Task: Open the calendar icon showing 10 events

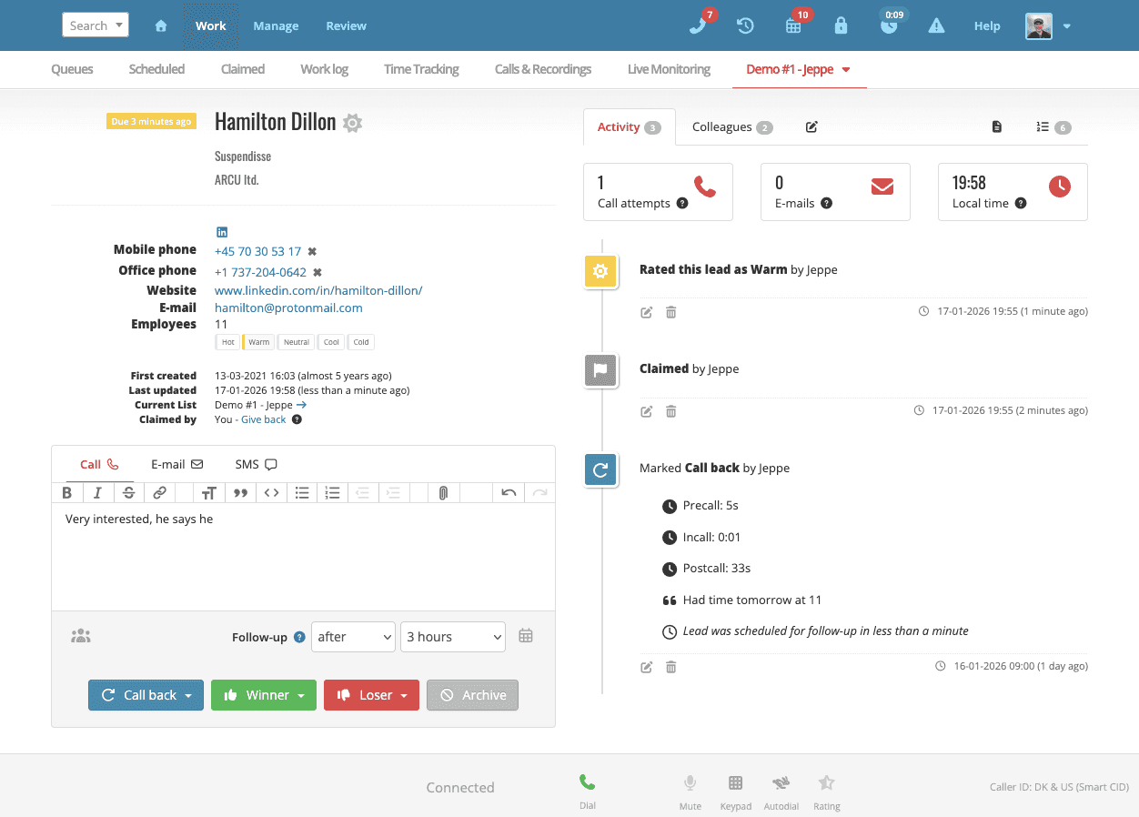Action: point(793,26)
